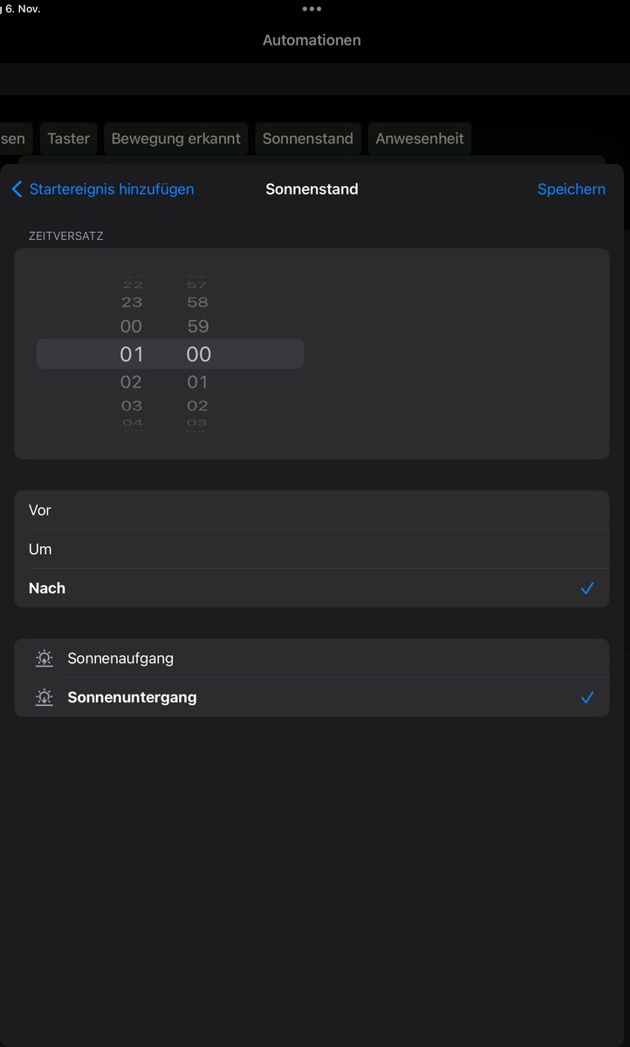Tap the three-dot multitasking indicator at top

312,9
